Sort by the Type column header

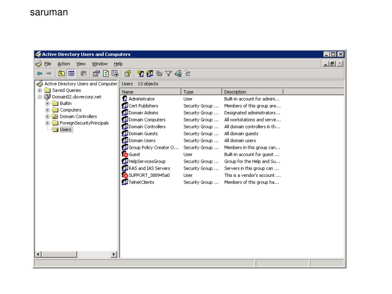tap(201, 92)
